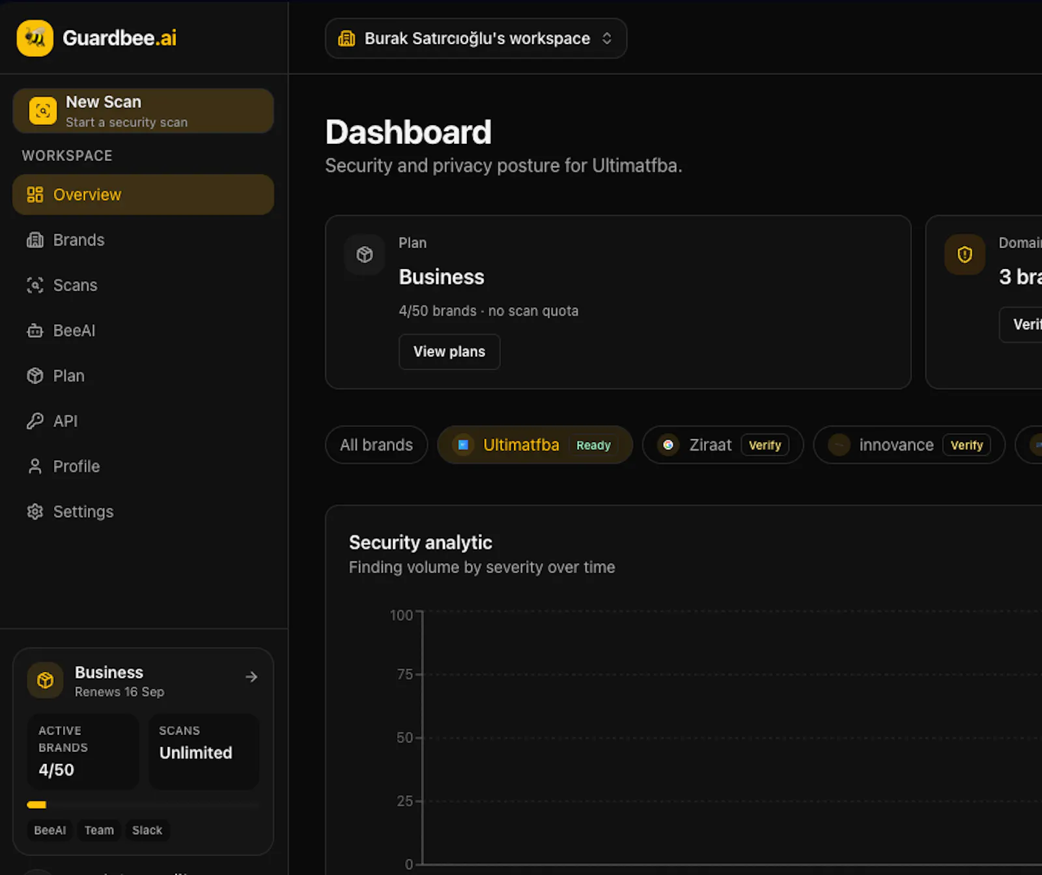The image size is (1042, 875).
Task: Click the Guardbee bee logo icon
Action: (x=35, y=38)
